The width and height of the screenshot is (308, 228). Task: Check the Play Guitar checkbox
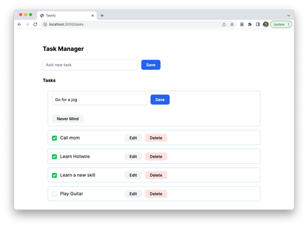point(54,194)
